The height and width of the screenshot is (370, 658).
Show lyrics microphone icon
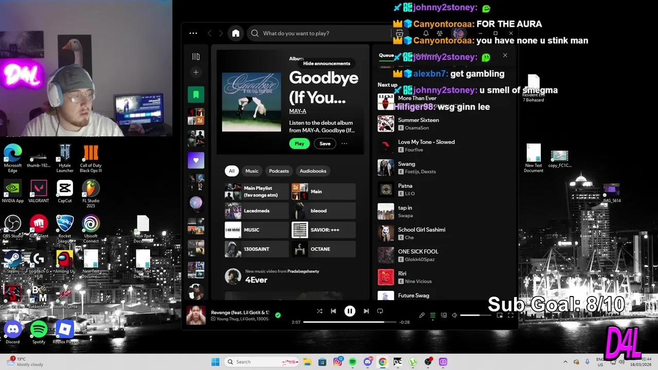pos(422,316)
